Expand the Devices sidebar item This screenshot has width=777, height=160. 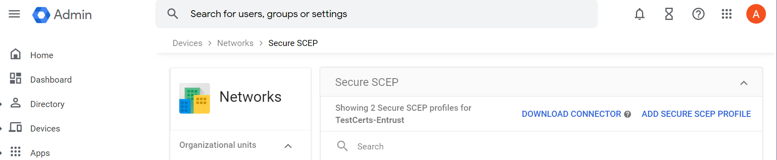click(x=1, y=129)
